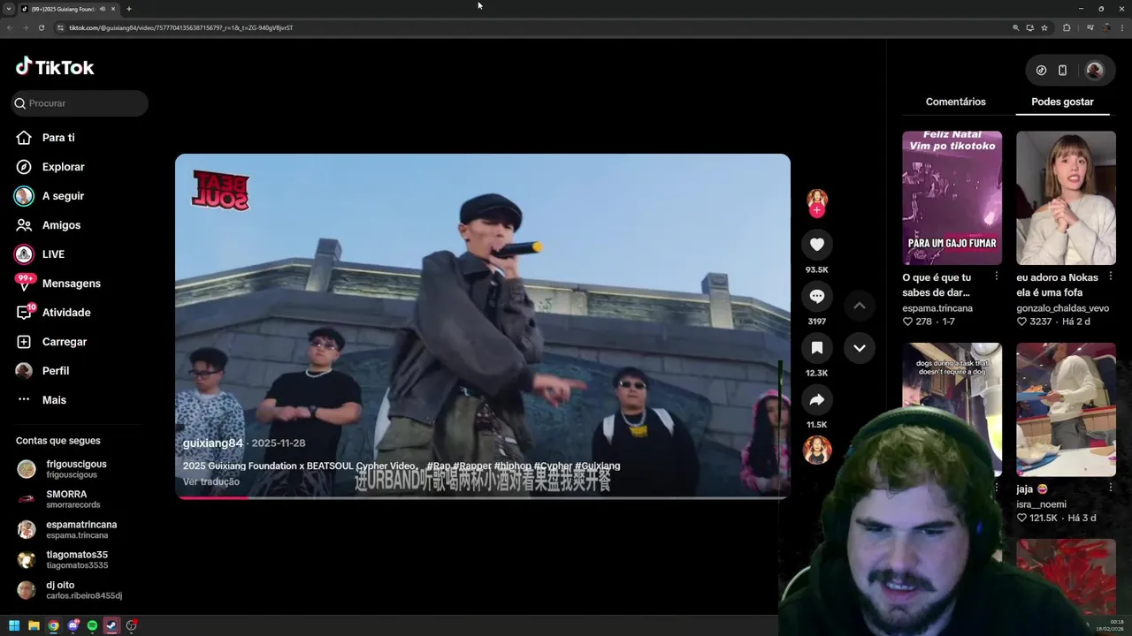This screenshot has height=636, width=1132.
Task: Open the browser extensions puzzle icon
Action: pos(1067,27)
